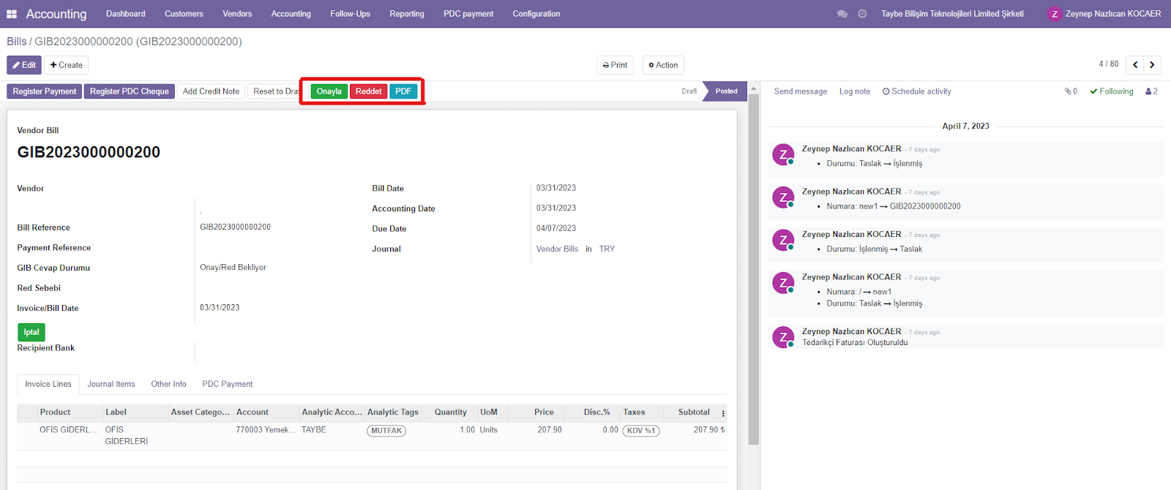Screen dimensions: 1171x490
Task: Open the Customers menu
Action: pos(184,14)
